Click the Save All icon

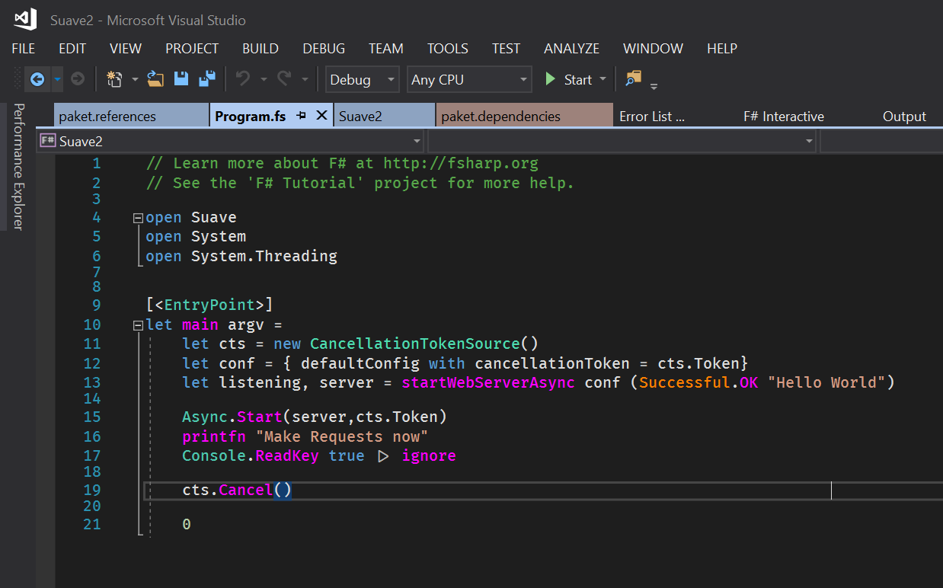207,79
